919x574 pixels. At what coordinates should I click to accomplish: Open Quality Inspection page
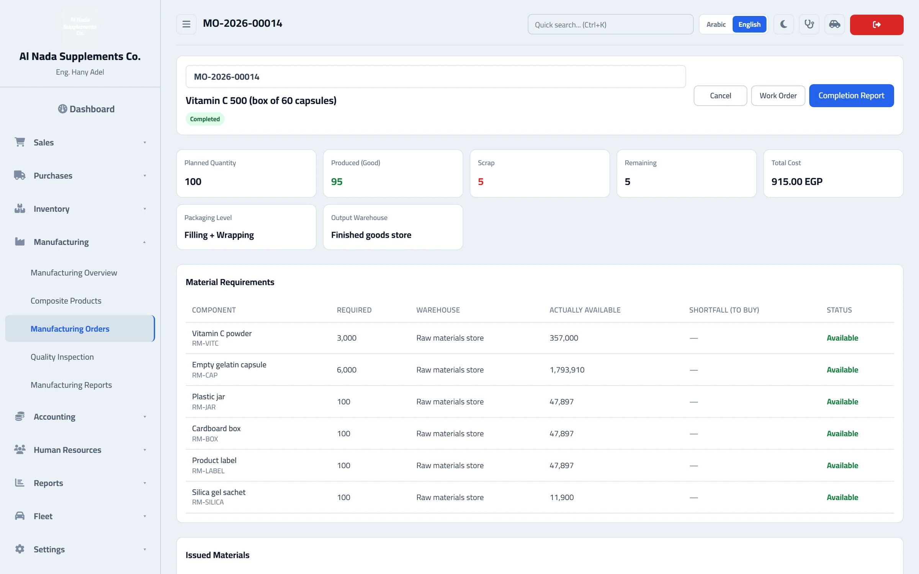tap(62, 357)
